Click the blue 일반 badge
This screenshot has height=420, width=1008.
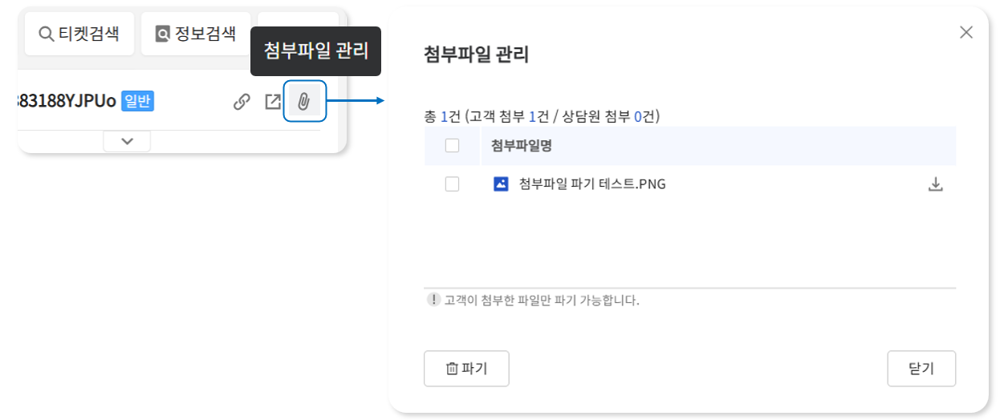[137, 102]
